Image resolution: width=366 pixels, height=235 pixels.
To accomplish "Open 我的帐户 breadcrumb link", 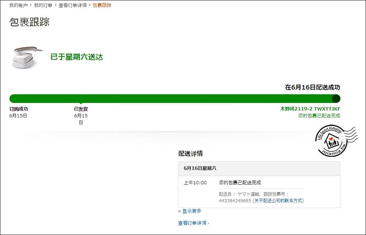I will 18,5.
